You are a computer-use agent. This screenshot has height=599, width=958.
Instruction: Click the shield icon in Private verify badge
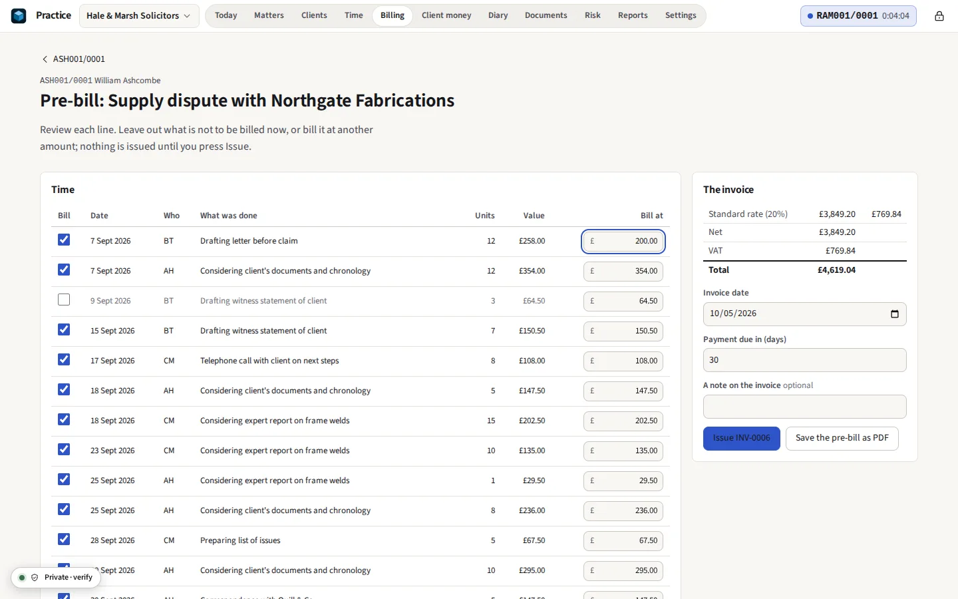[35, 578]
